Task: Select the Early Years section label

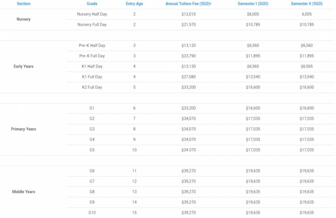Action: coord(24,66)
